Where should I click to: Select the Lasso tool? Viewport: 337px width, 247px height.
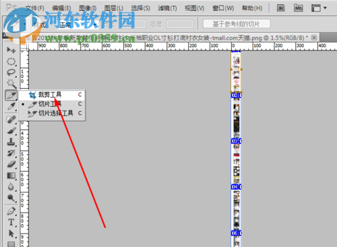(11, 73)
